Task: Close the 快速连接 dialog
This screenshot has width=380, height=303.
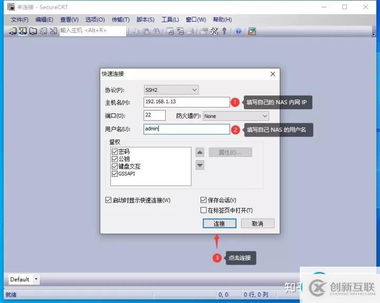Action: coord(273,74)
